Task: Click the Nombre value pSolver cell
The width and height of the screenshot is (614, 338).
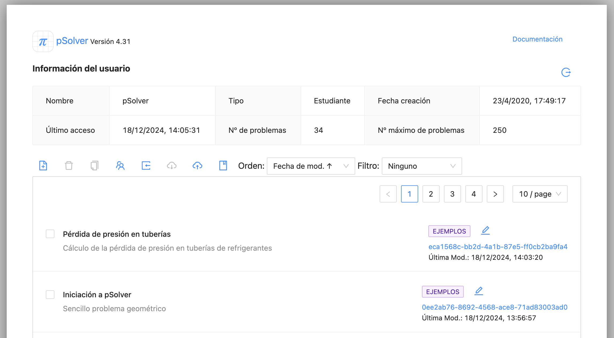Action: [162, 101]
